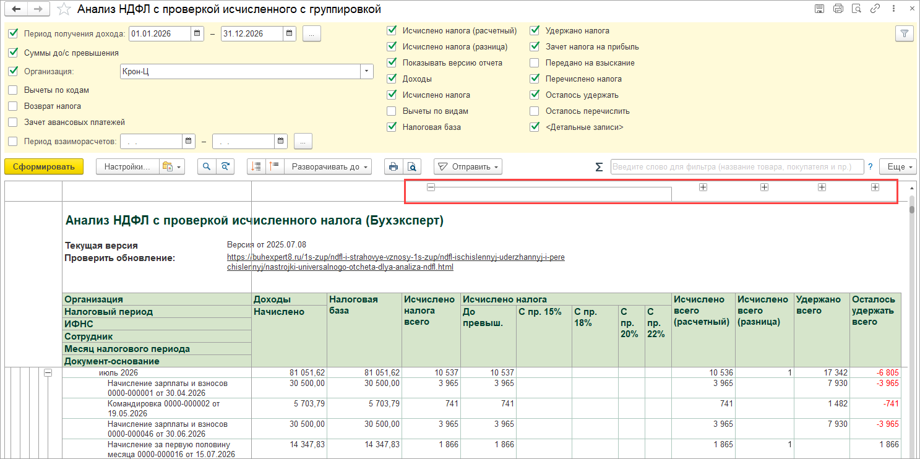Open title bar print preview icon
920x459 pixels.
click(x=857, y=9)
